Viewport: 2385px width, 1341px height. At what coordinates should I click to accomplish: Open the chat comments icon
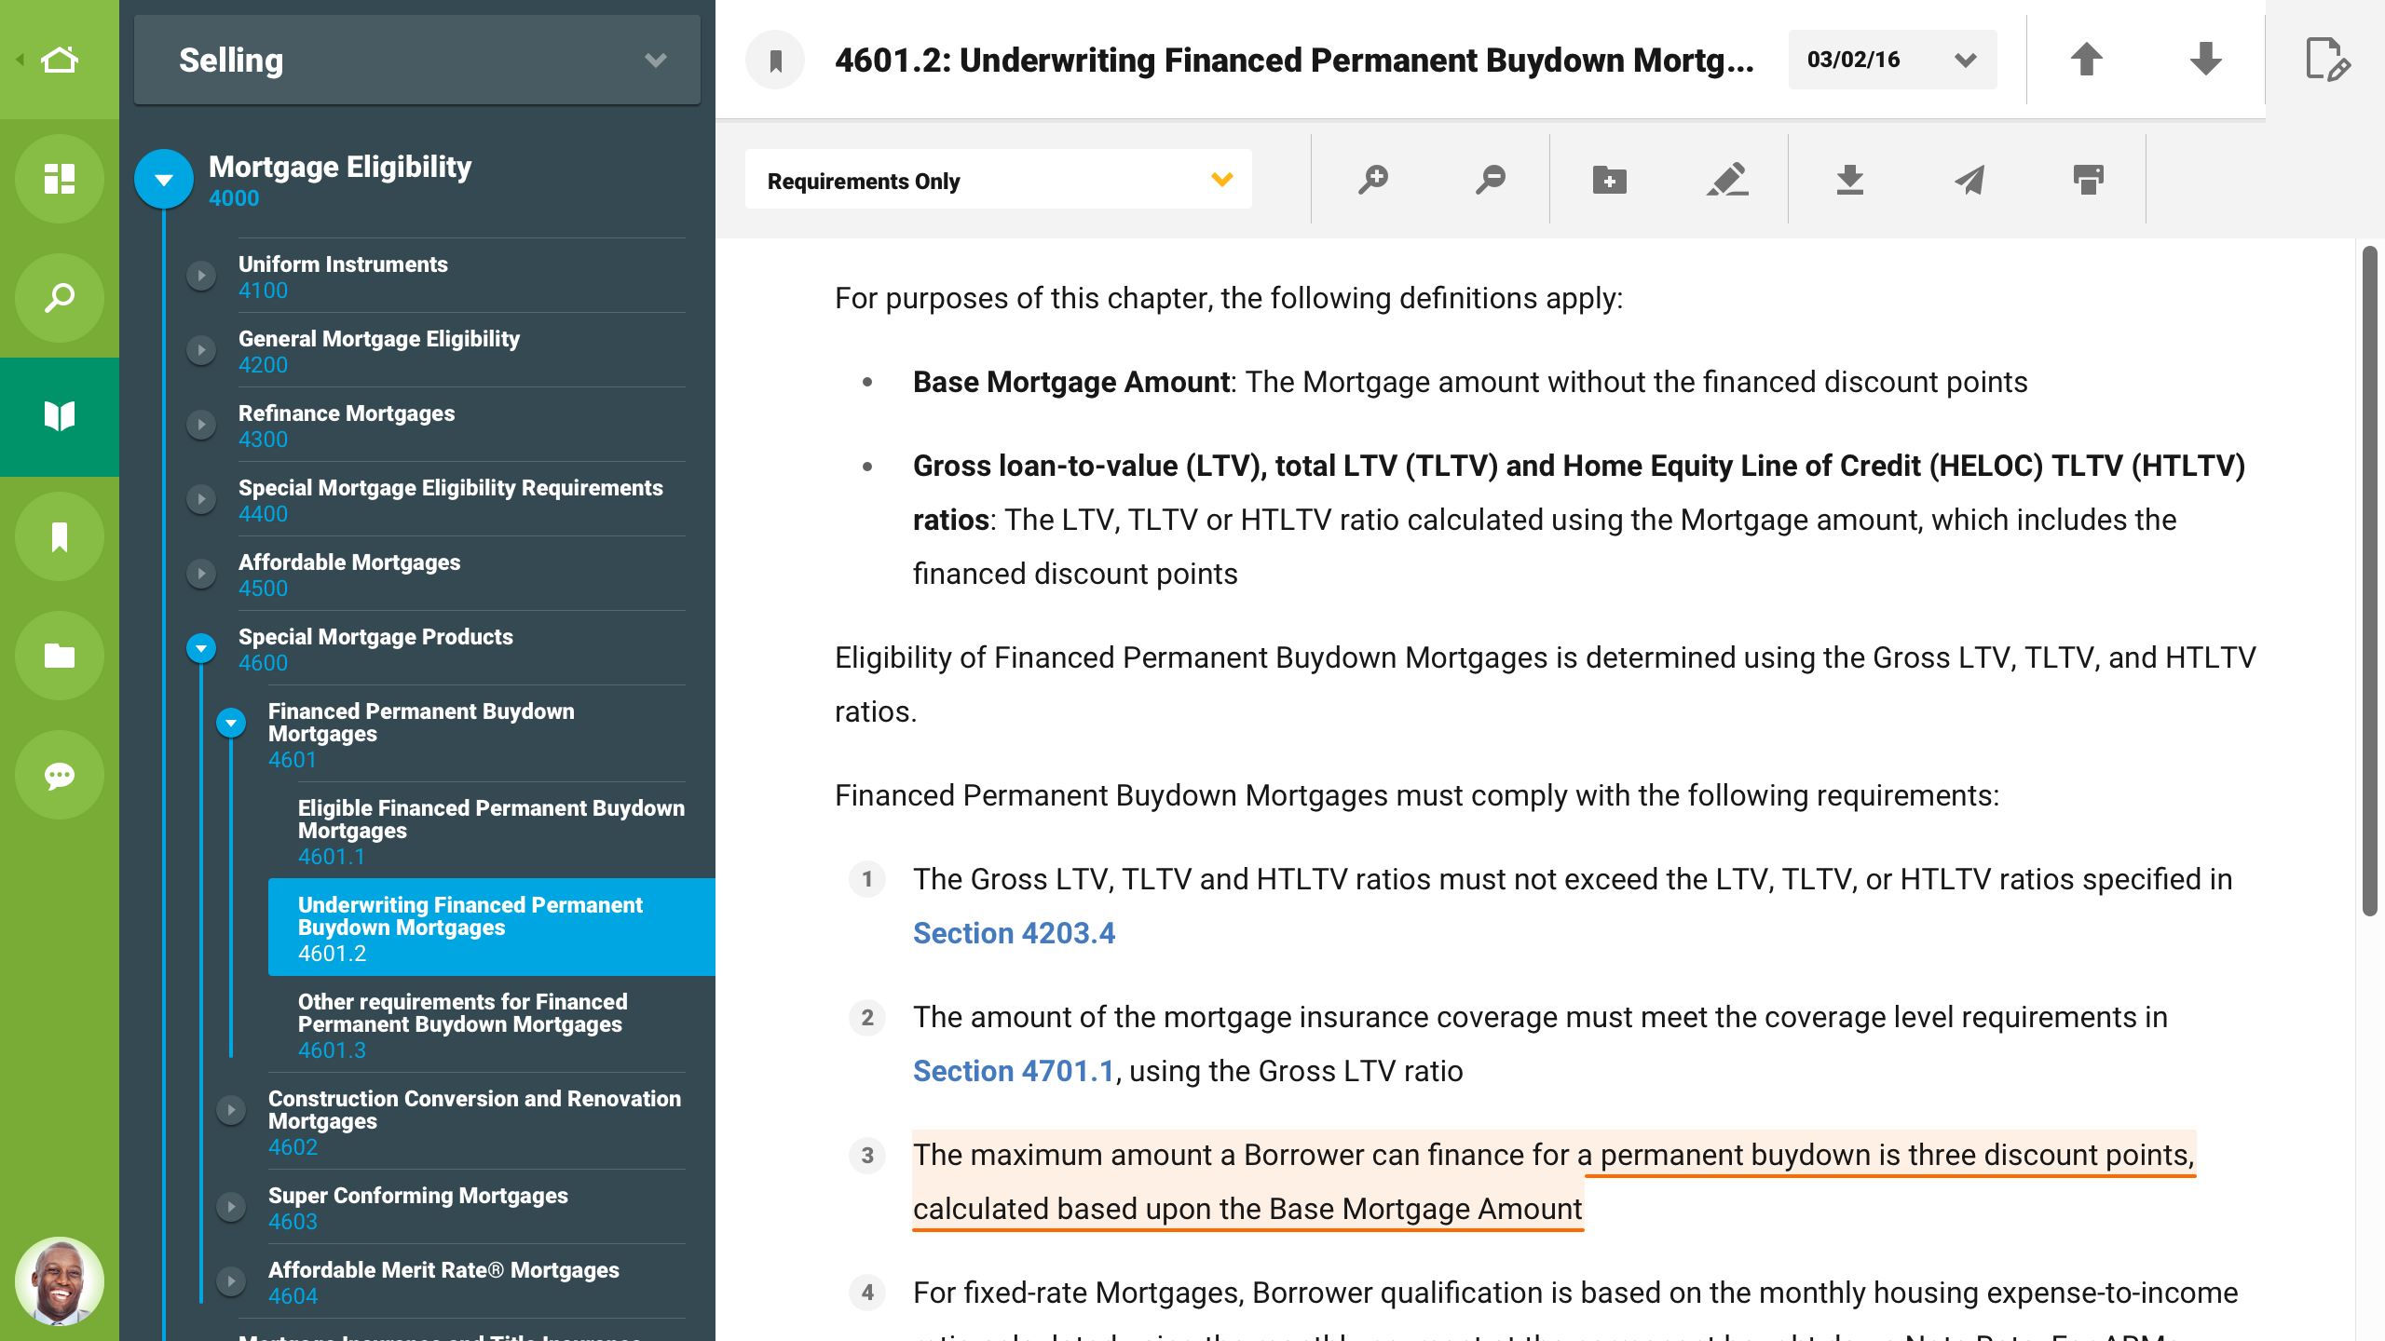pyautogui.click(x=59, y=775)
